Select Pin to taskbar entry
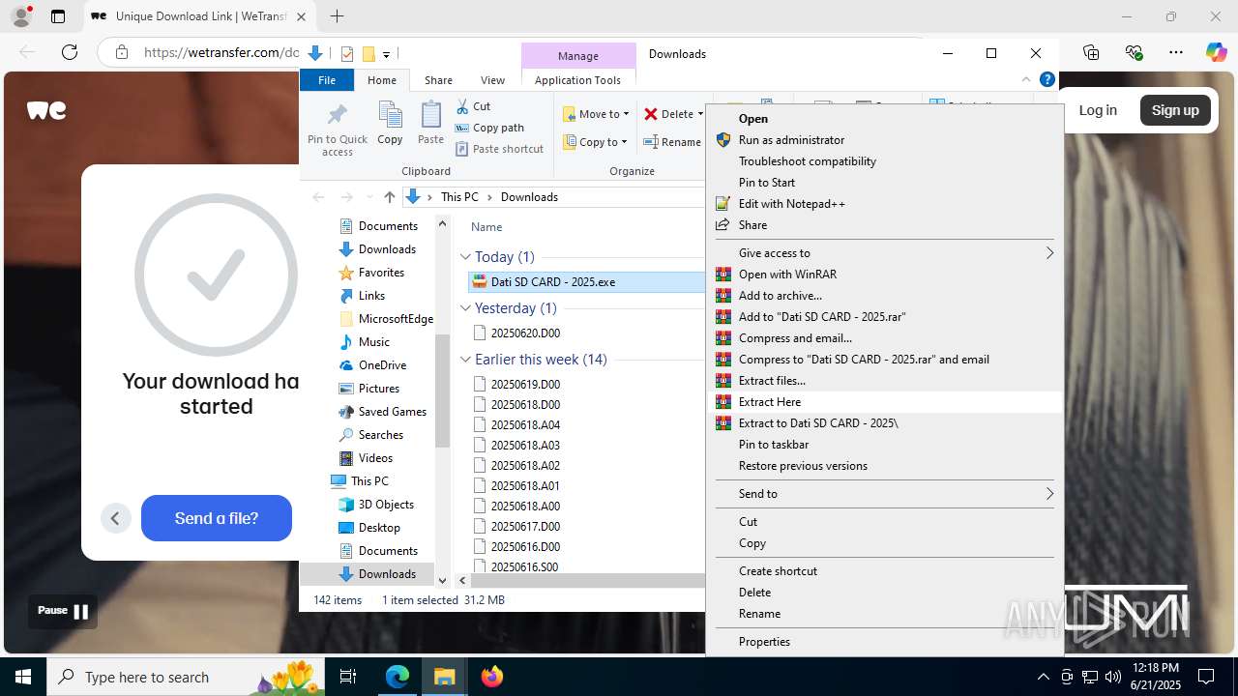This screenshot has height=696, width=1238. (884, 444)
